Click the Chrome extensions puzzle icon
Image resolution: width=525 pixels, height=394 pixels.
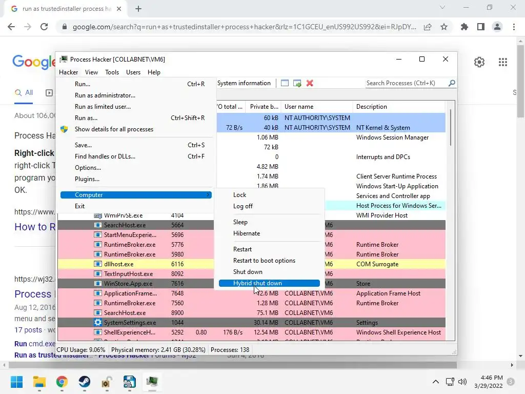pyautogui.click(x=465, y=27)
